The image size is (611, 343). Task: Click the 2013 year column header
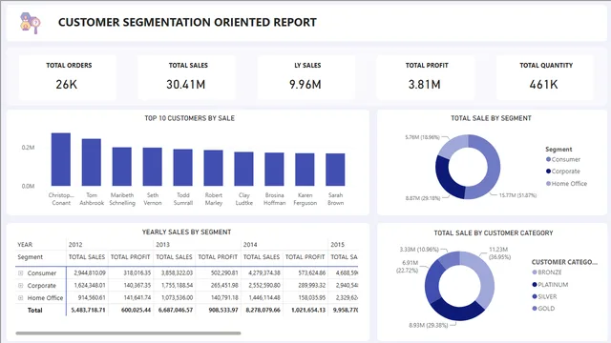(163, 245)
